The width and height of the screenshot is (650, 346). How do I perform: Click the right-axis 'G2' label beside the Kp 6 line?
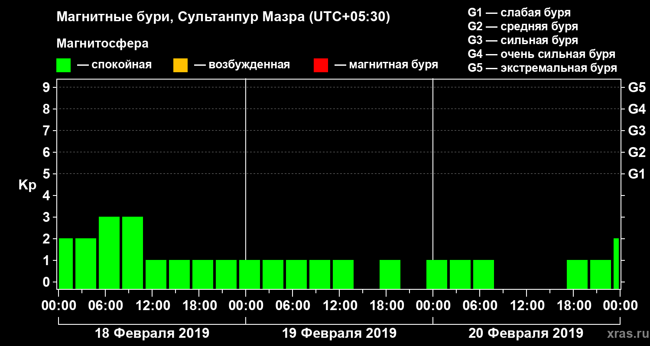tap(637, 152)
